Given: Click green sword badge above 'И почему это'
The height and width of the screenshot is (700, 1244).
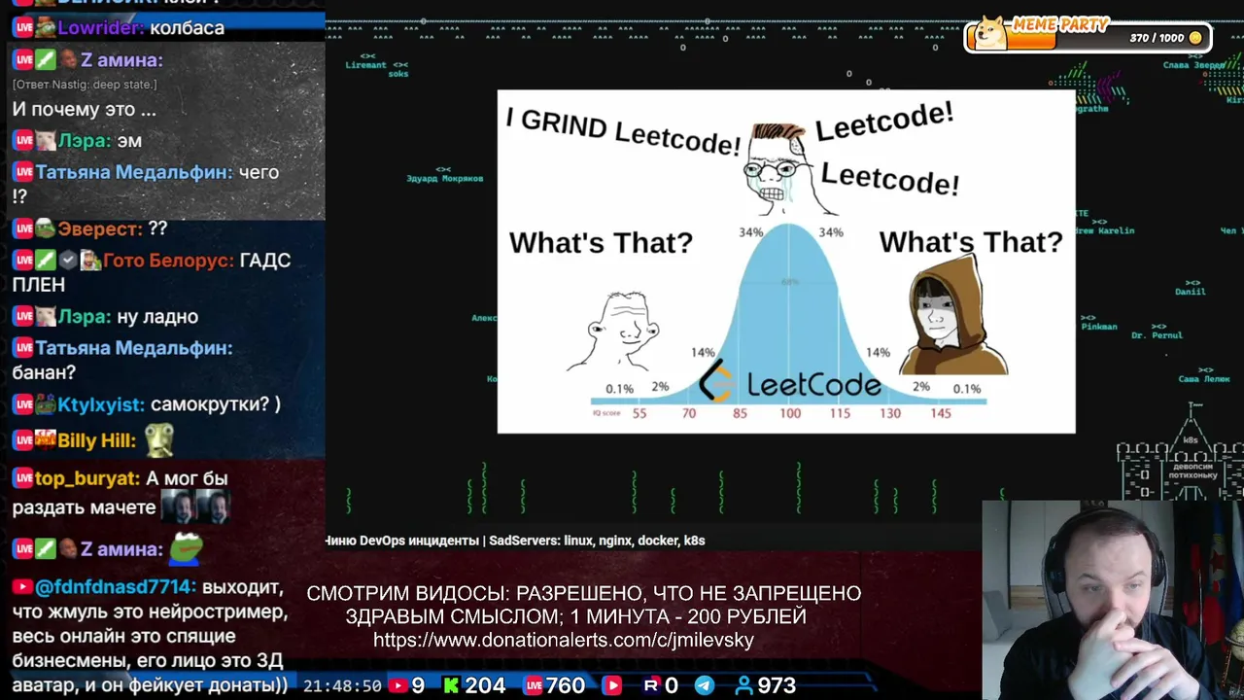Looking at the screenshot, I should click(x=46, y=59).
